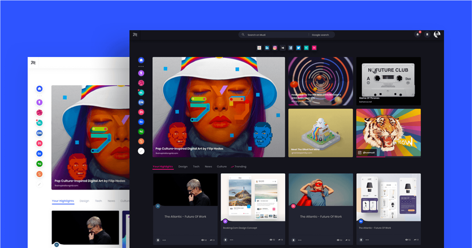
Task: Open saved bookmarks in top bar
Action: (x=427, y=35)
